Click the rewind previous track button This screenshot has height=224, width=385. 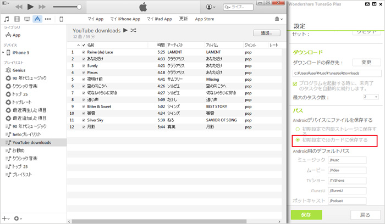click(x=19, y=7)
